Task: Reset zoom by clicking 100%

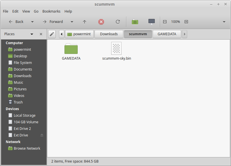Action: [175, 22]
